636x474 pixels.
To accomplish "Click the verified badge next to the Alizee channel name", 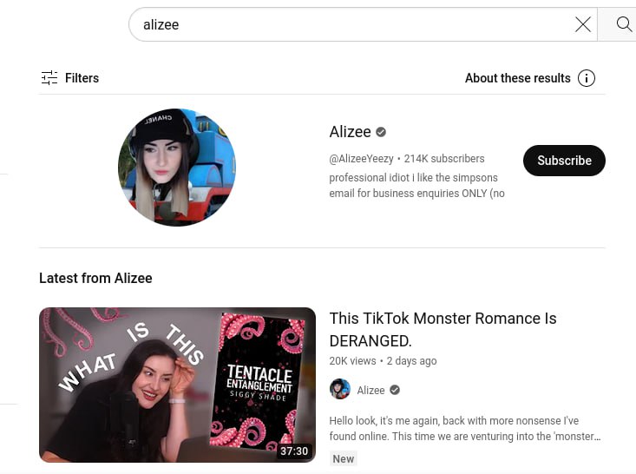I will click(380, 132).
